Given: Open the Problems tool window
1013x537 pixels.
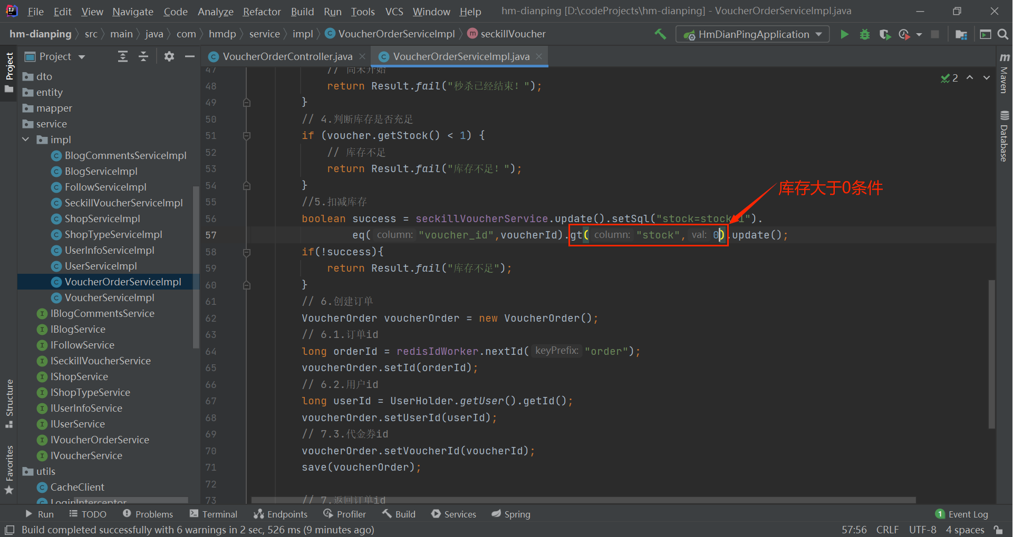Looking at the screenshot, I should pyautogui.click(x=148, y=514).
